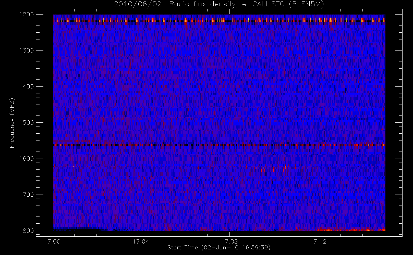The width and height of the screenshot is (413, 255).
Task: Click the 17:12 time tick label
Action: click(x=318, y=241)
